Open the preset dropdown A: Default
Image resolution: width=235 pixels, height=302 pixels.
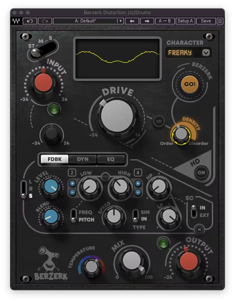point(88,21)
